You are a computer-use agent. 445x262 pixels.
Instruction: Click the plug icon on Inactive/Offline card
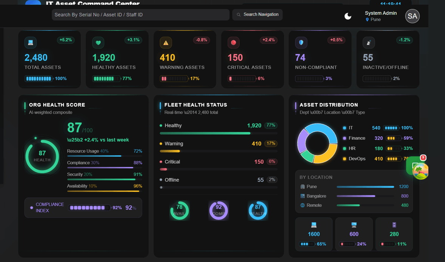[369, 43]
